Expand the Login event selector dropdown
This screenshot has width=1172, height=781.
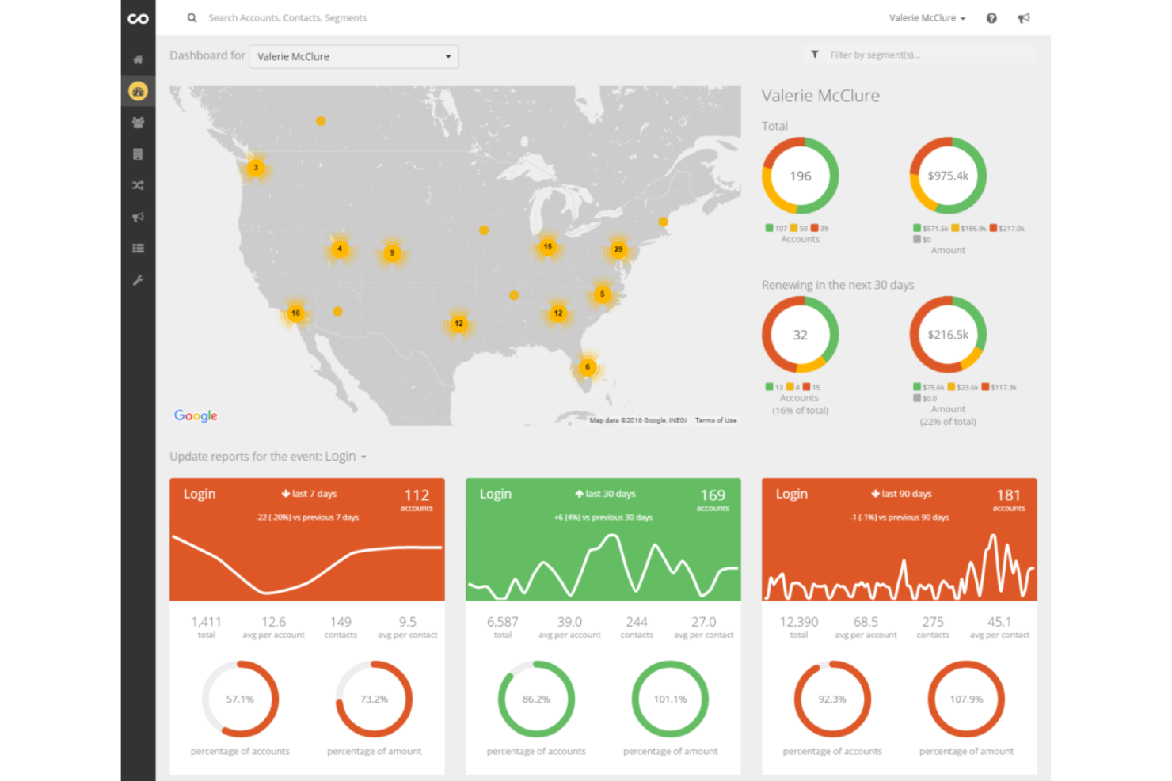point(346,456)
